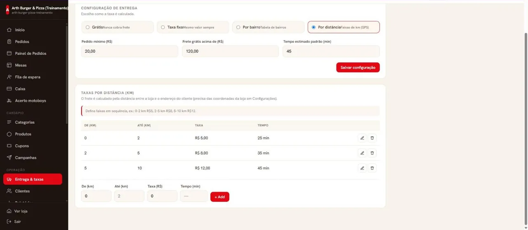The width and height of the screenshot is (528, 230).
Task: Click the sidebar scrollbar
Action: pyautogui.click(x=67, y=74)
